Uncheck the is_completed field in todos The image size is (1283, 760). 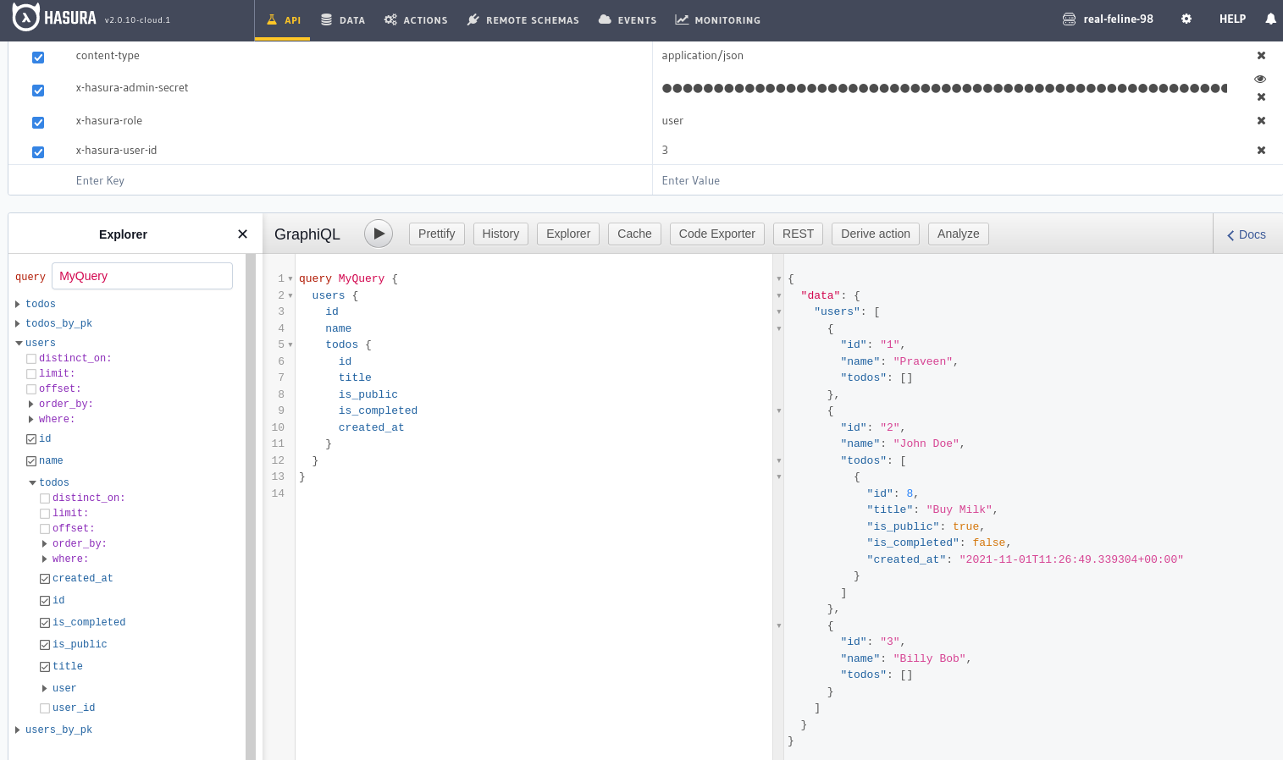click(x=45, y=623)
